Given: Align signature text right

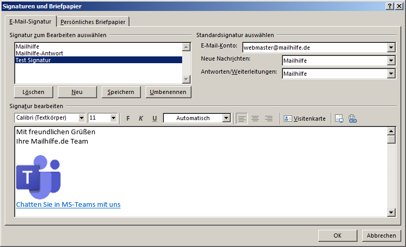Looking at the screenshot, I should (269, 119).
